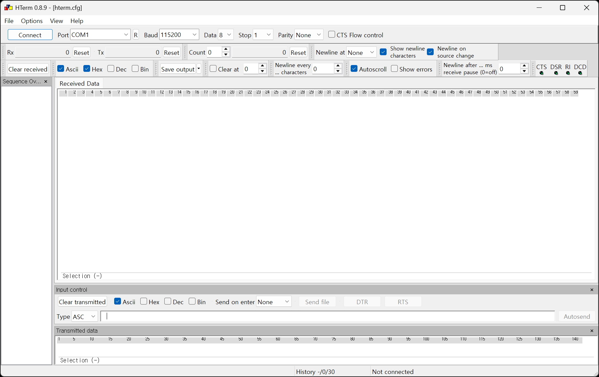Decrease the Clear at value

(262, 71)
